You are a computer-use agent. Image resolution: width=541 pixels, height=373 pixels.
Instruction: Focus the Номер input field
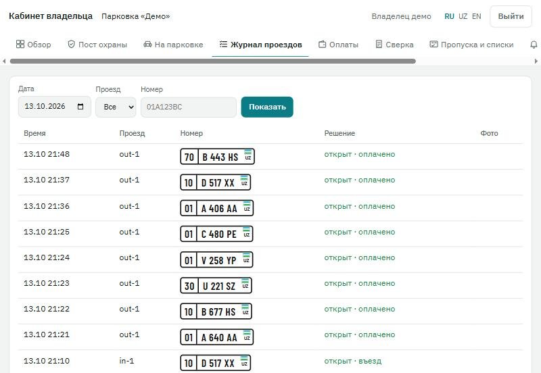[x=189, y=107]
